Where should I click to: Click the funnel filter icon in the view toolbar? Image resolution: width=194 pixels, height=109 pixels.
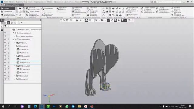tap(122, 20)
